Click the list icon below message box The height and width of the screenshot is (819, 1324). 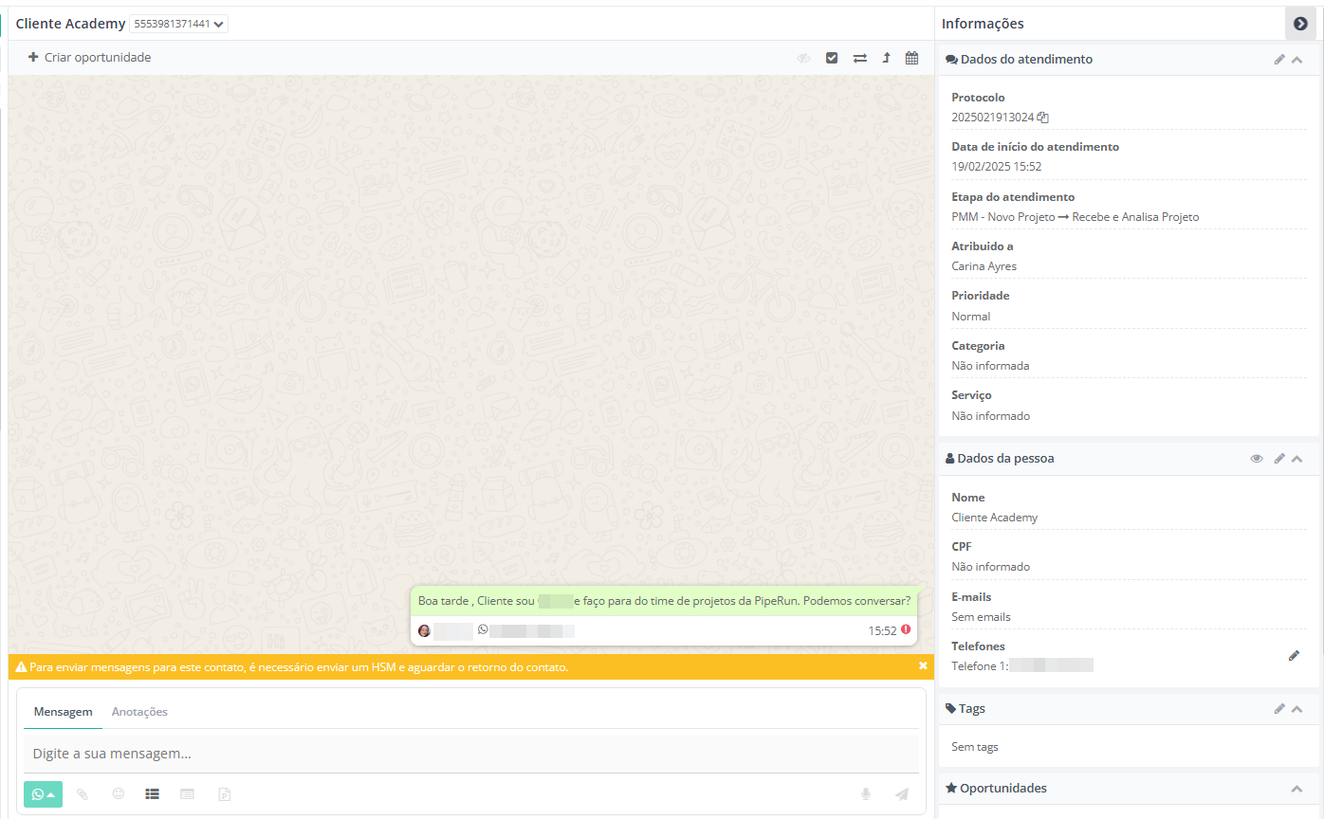(x=152, y=794)
